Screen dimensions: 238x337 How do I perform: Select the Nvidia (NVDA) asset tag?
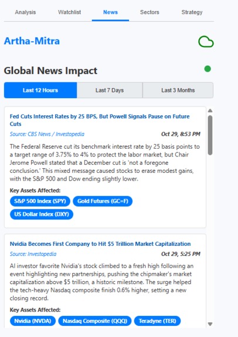pos(33,321)
